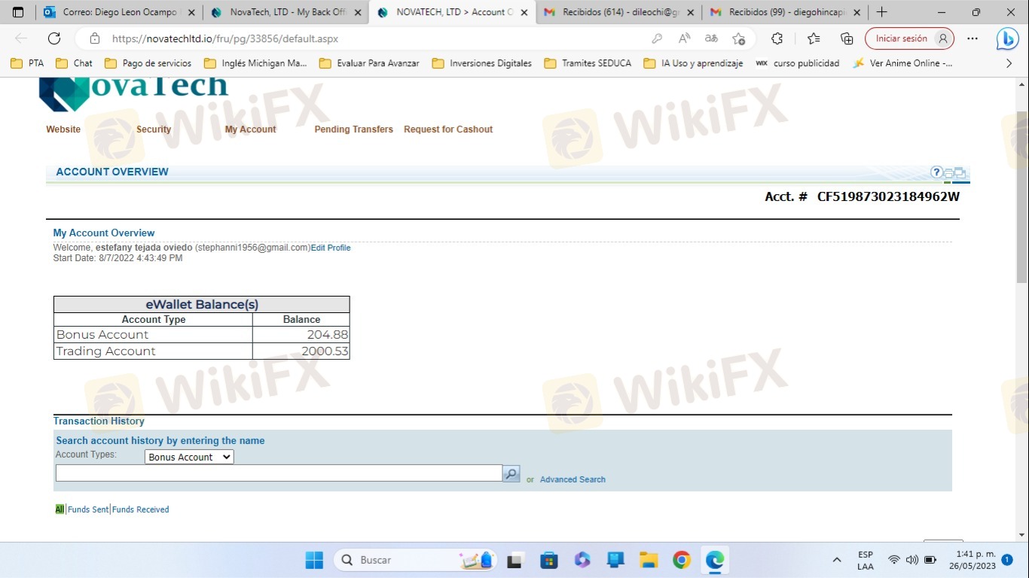Click the browser address bar URL
1029x578 pixels.
click(225, 38)
